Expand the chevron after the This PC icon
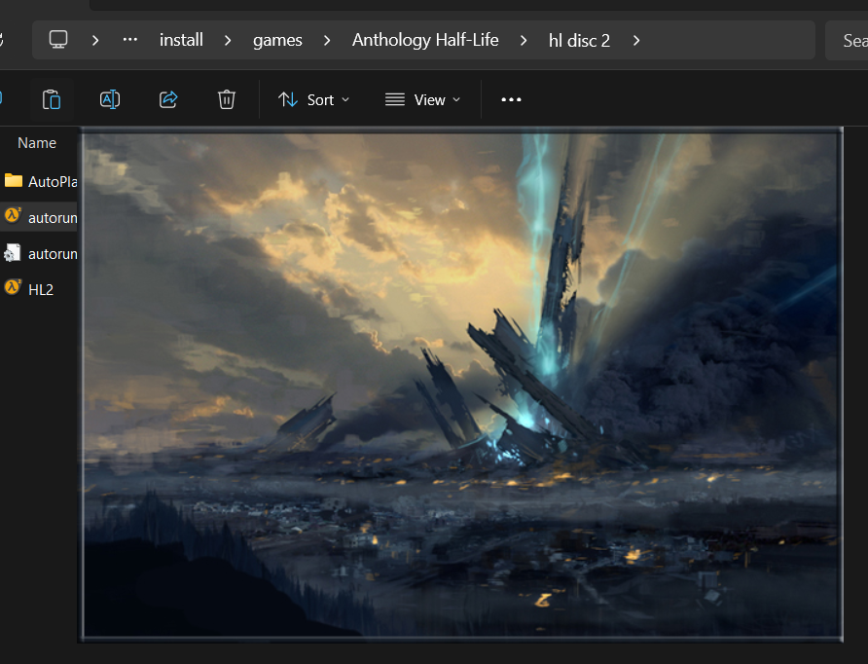This screenshot has width=868, height=664. click(x=95, y=41)
